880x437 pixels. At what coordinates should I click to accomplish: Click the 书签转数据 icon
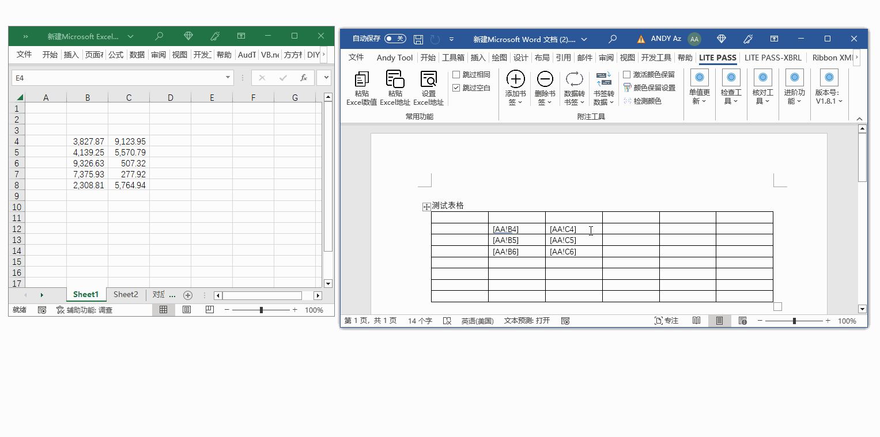tap(603, 79)
